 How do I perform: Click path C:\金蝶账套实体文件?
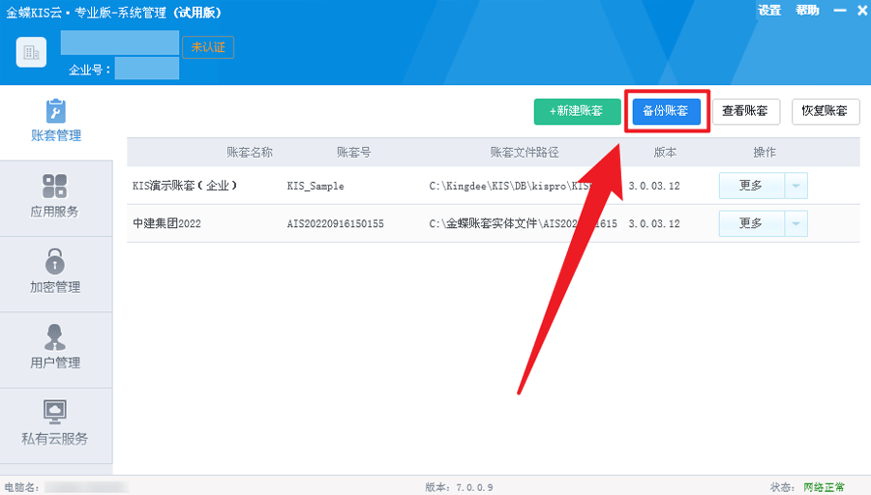click(x=523, y=223)
